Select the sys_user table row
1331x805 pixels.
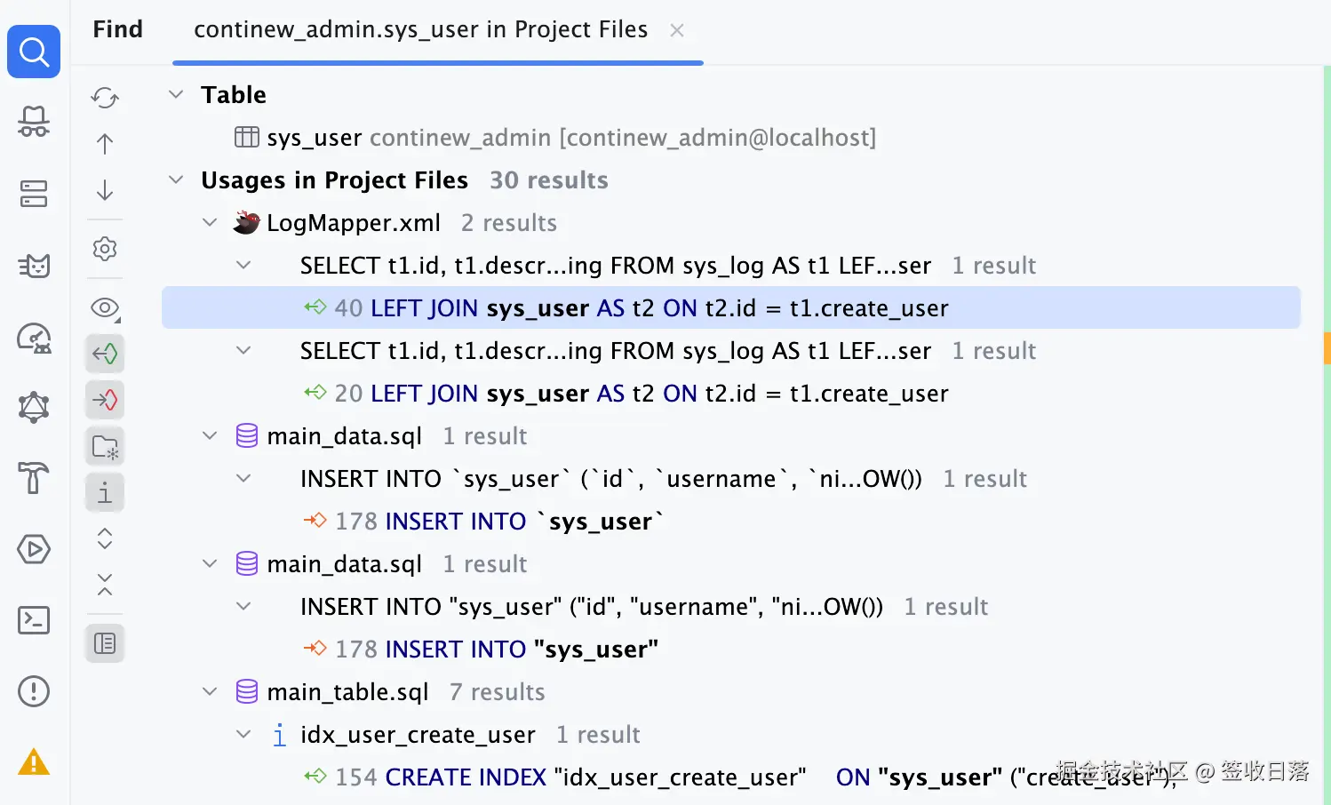(555, 138)
